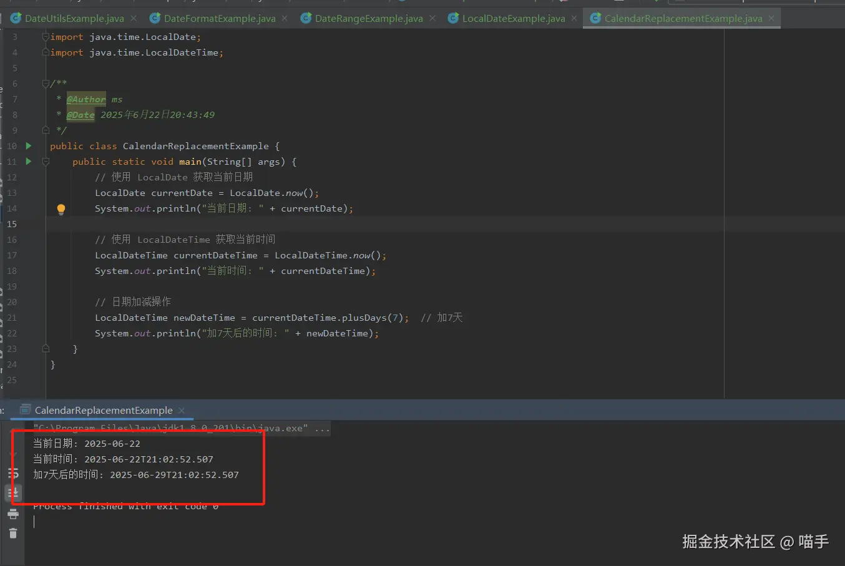The width and height of the screenshot is (845, 566).
Task: Click the DateFormatExample.java file type icon
Action: (155, 18)
